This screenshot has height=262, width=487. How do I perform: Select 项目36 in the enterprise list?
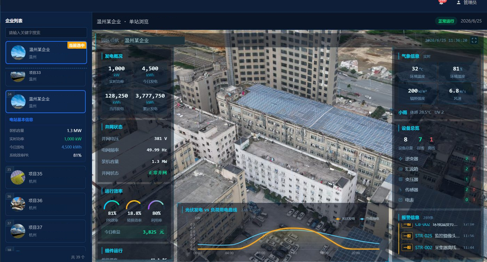46,204
